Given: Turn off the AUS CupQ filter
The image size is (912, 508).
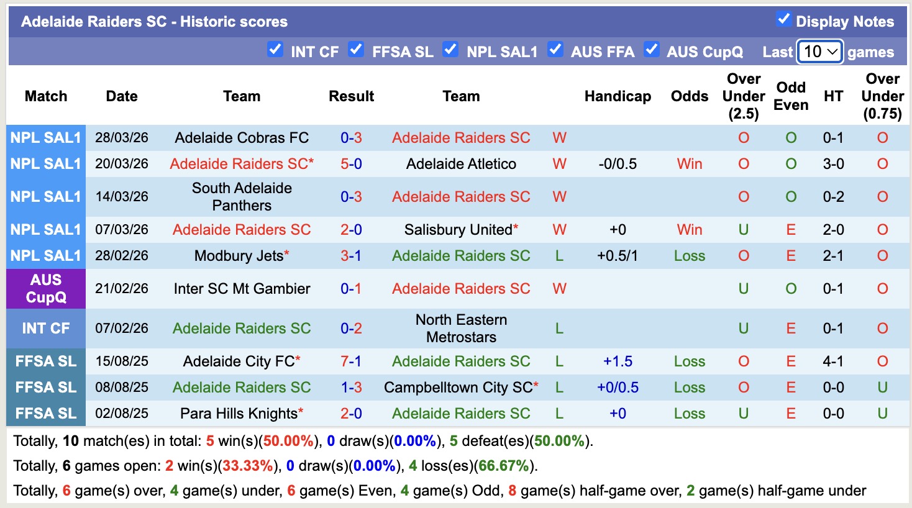Looking at the screenshot, I should click(x=651, y=50).
